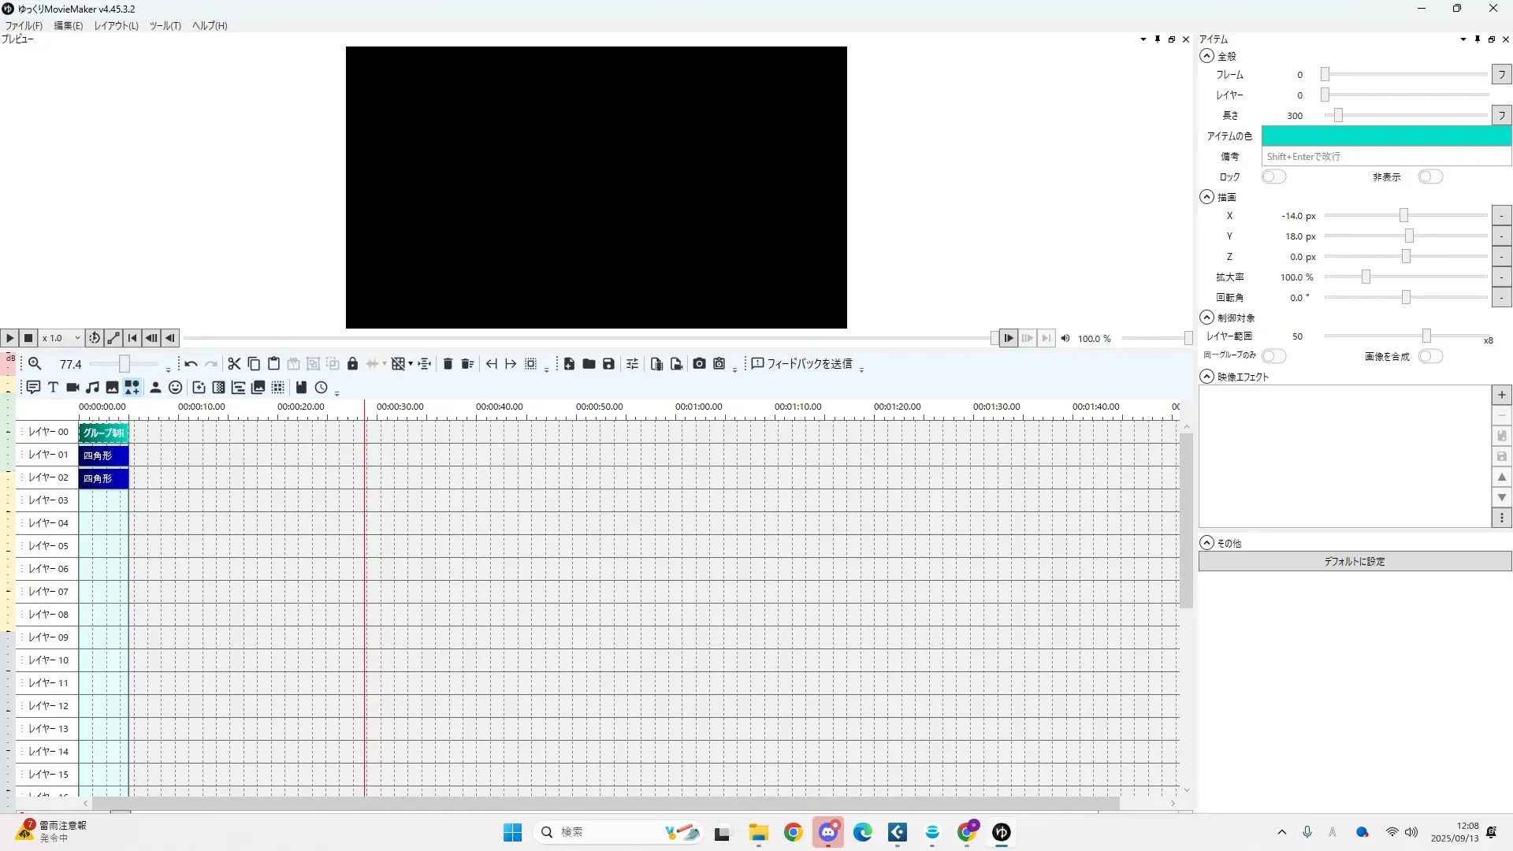1513x851 pixels.
Task: Click the cut scissors icon
Action: [x=234, y=364]
